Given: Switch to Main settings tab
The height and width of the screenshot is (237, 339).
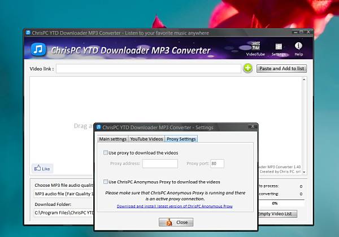Looking at the screenshot, I should pyautogui.click(x=112, y=139).
